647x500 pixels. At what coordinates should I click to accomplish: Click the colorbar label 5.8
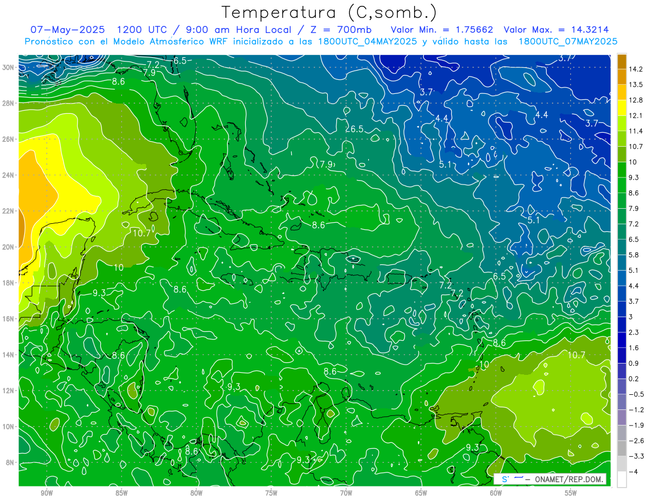tap(634, 255)
